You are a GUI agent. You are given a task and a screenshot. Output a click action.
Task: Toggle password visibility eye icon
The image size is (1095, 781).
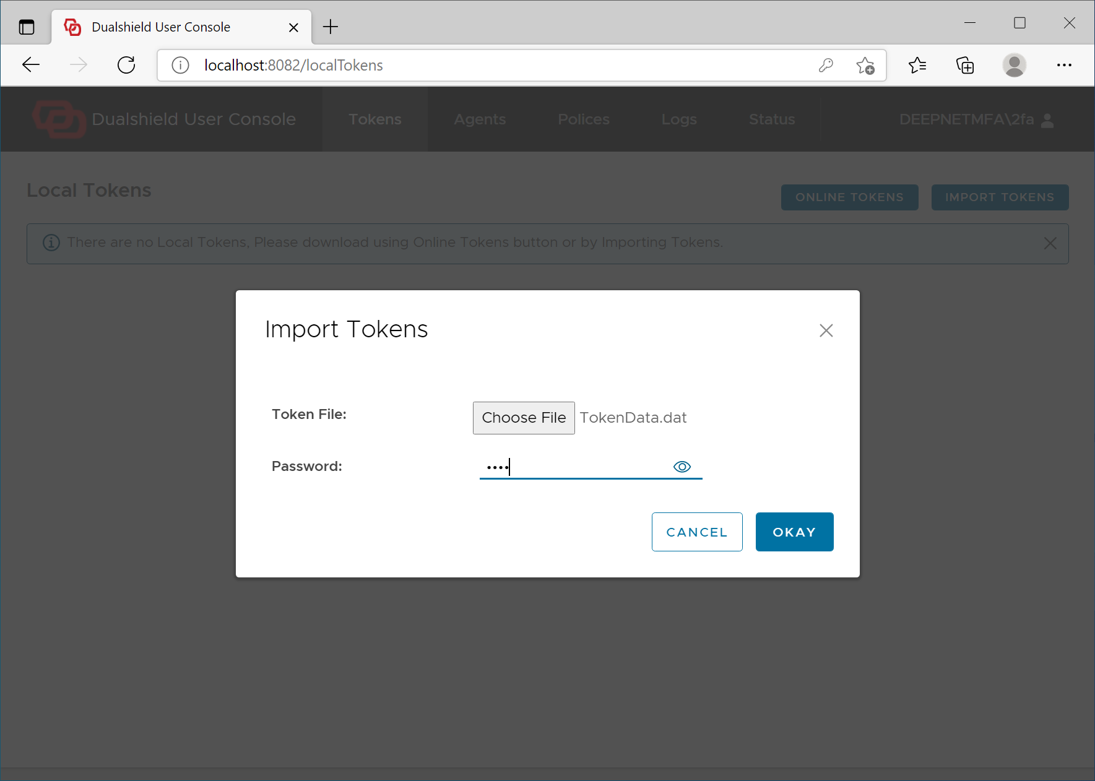point(682,467)
